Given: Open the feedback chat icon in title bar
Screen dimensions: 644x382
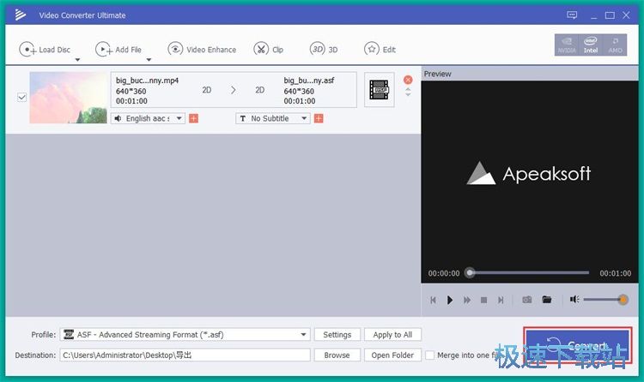Looking at the screenshot, I should click(x=572, y=15).
